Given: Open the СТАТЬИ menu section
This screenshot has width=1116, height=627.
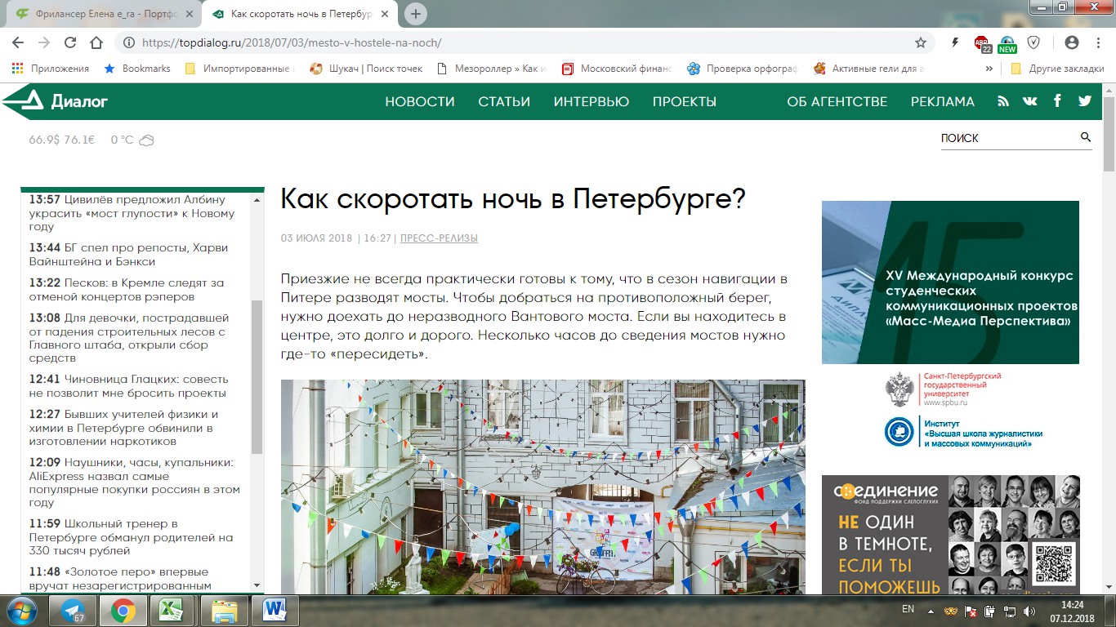Looking at the screenshot, I should (x=504, y=101).
